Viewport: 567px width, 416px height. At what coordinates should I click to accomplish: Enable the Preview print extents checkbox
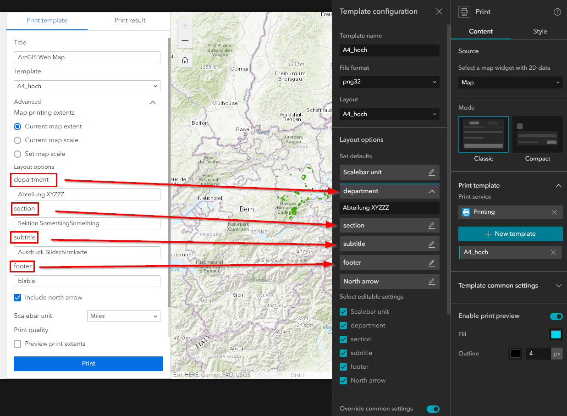click(17, 344)
